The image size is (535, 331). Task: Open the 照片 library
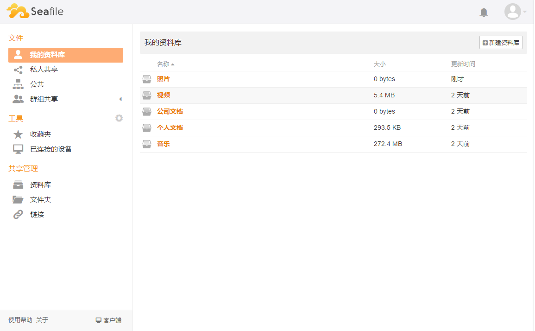tap(163, 79)
